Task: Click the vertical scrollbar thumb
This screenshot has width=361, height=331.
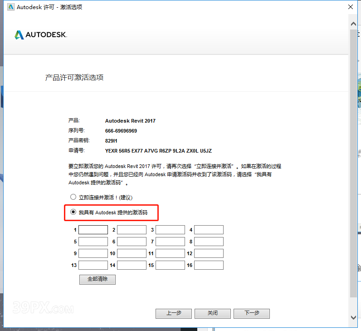Action: coord(353,163)
